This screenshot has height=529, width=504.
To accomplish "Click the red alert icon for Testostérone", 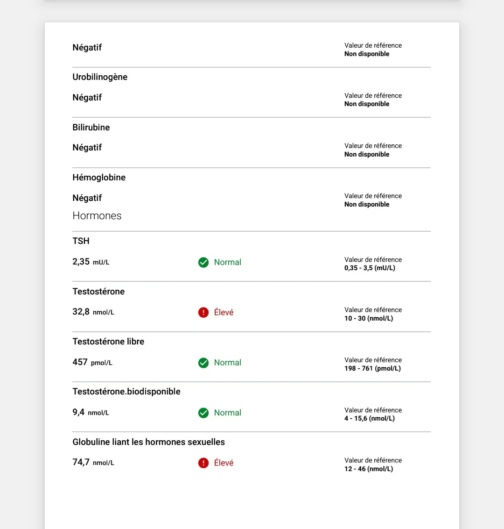I will click(x=203, y=313).
